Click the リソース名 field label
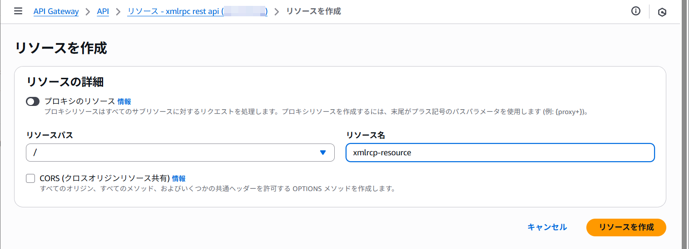The height and width of the screenshot is (249, 689). pos(366,135)
